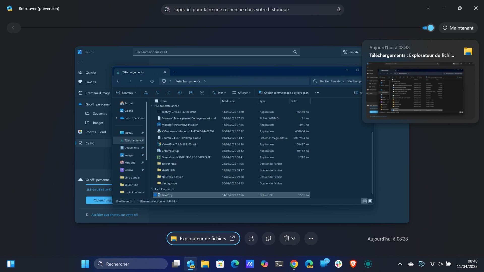Open snapshot in Explorateur de fichiers button
The width and height of the screenshot is (484, 272).
(203, 239)
